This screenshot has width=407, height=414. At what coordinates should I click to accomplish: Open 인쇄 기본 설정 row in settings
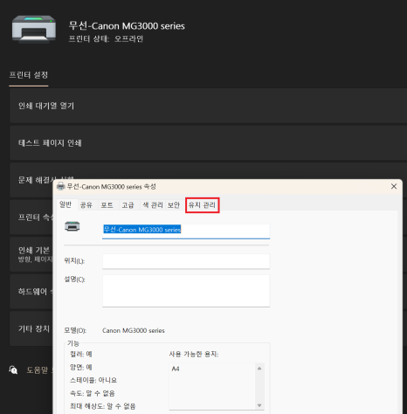pyautogui.click(x=31, y=254)
